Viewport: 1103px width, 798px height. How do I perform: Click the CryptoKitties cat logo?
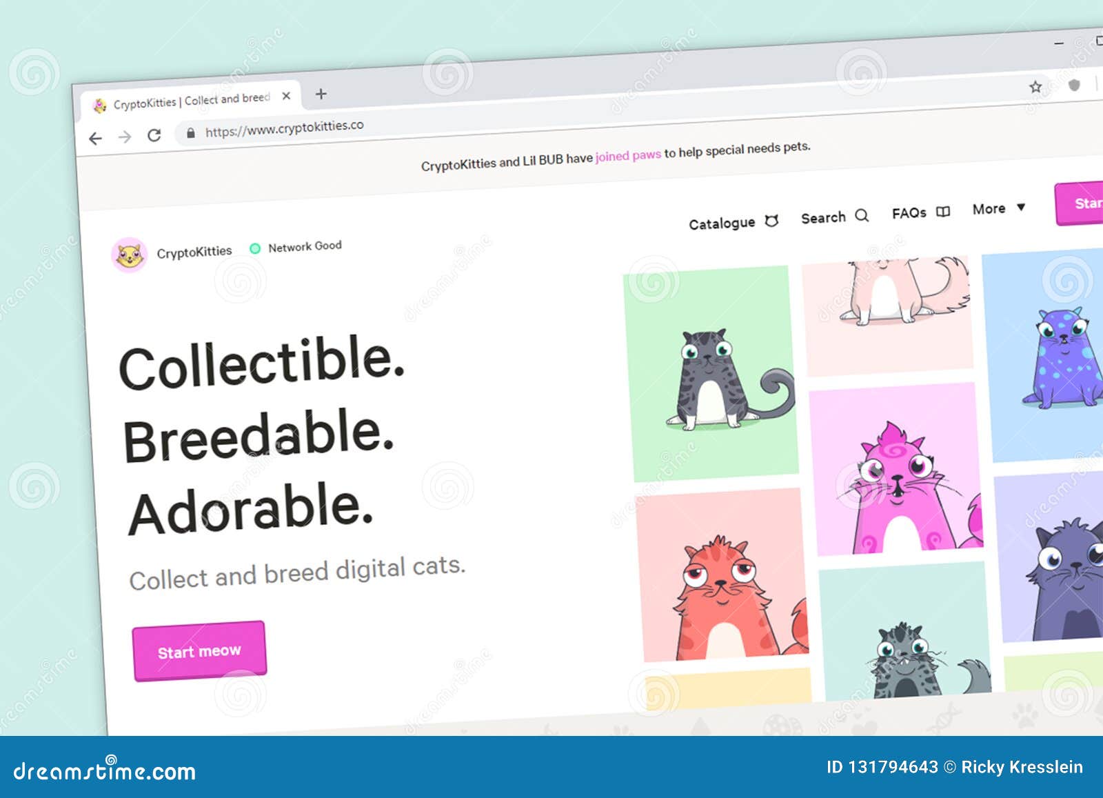[x=129, y=255]
